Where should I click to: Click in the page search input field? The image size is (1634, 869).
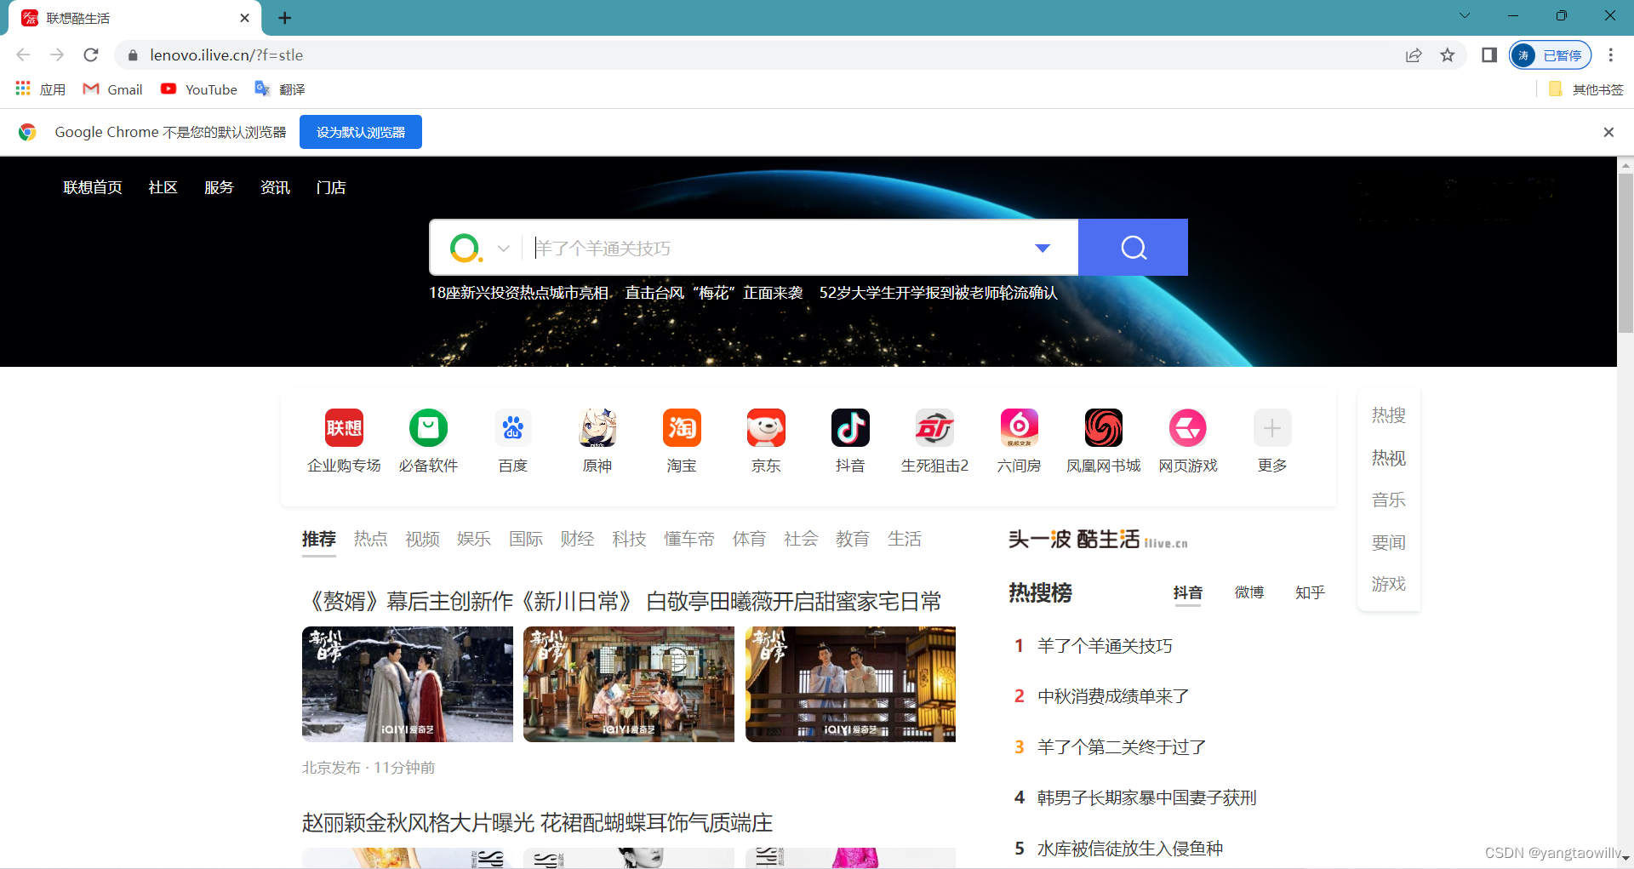[774, 248]
